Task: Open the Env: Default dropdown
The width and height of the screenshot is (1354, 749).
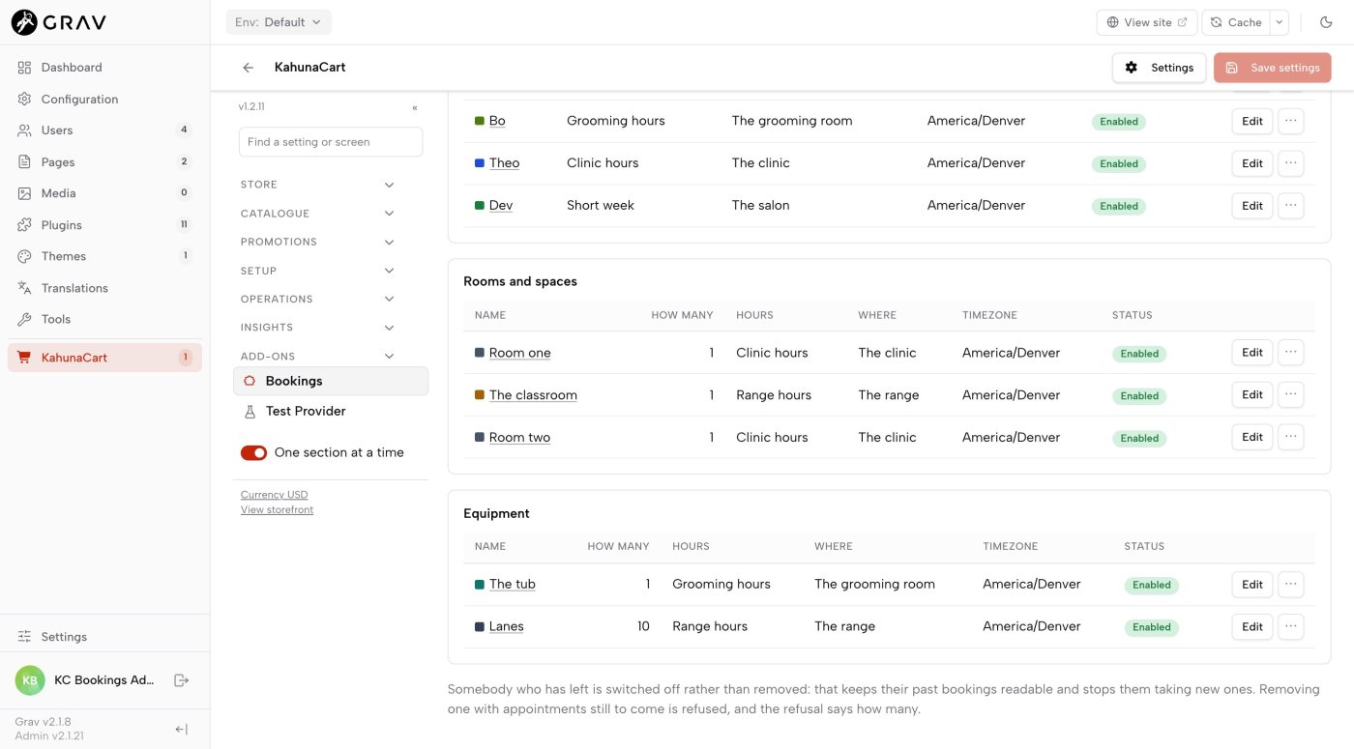Action: (x=279, y=22)
